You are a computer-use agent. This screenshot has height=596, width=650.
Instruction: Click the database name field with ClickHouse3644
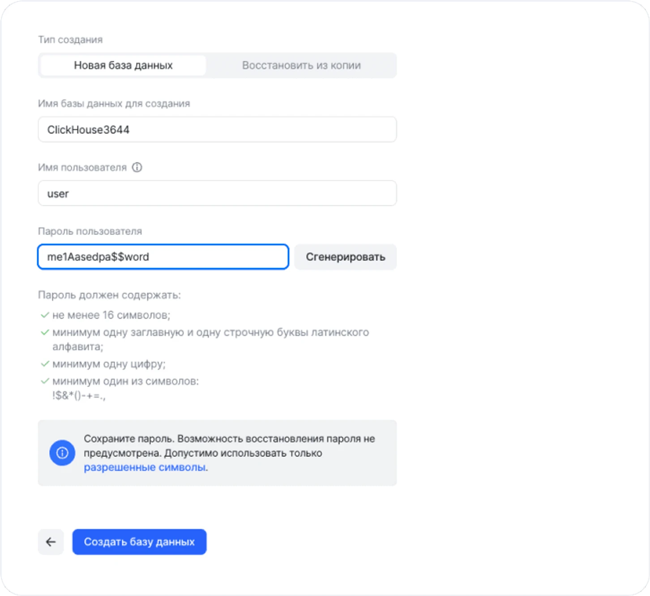point(217,129)
